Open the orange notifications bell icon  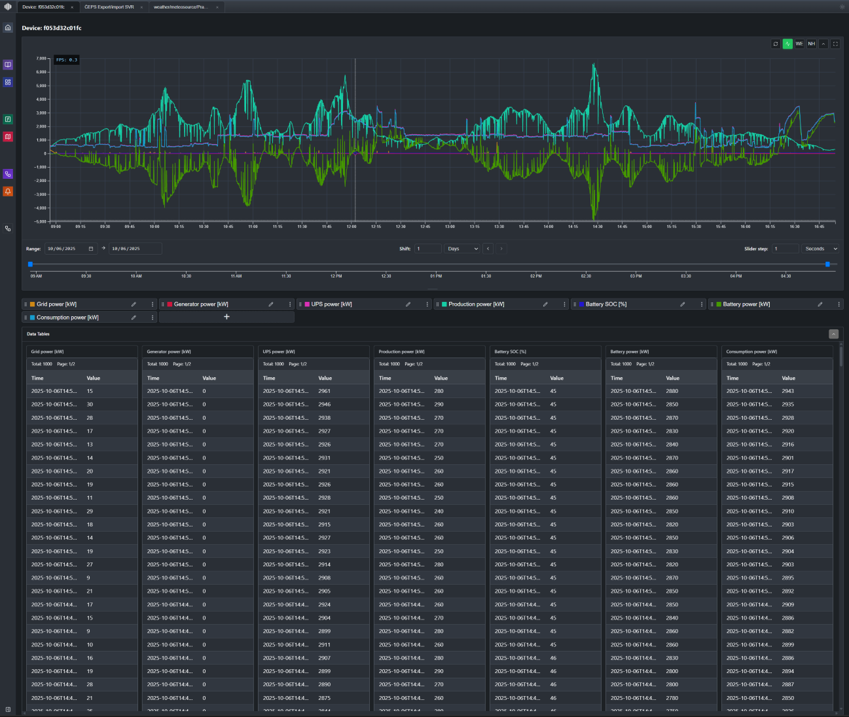[8, 191]
